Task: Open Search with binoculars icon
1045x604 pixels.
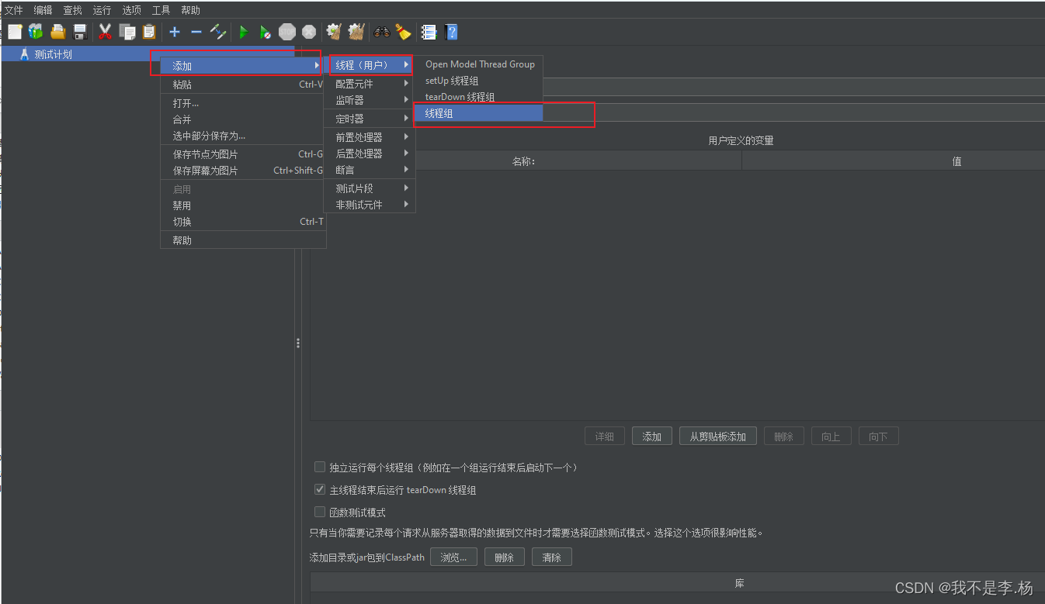Action: point(382,32)
